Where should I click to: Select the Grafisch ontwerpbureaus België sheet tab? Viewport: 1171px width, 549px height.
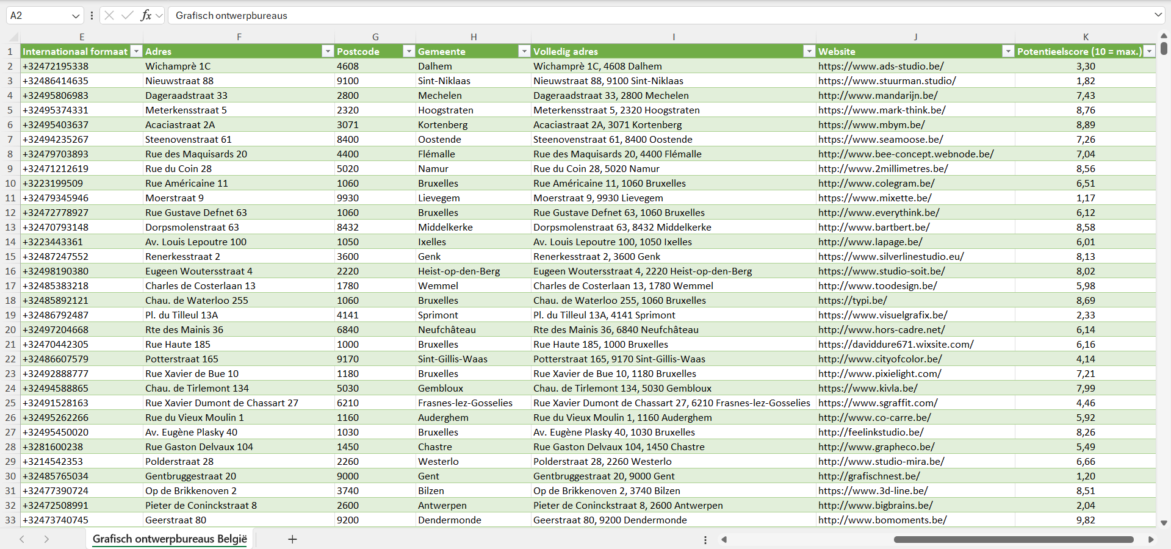170,539
